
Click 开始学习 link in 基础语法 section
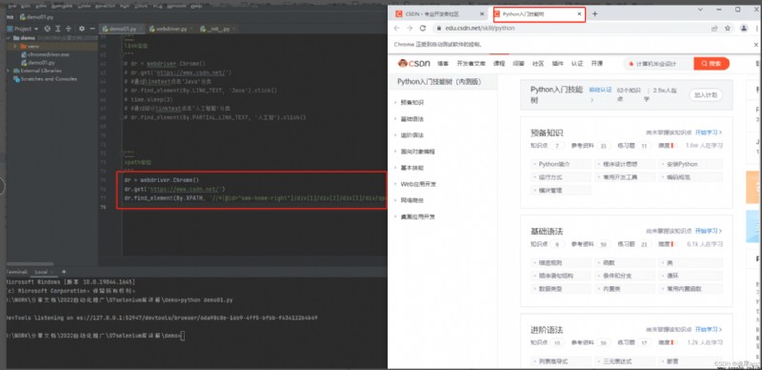pos(709,231)
